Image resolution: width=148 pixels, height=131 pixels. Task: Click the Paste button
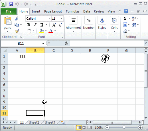(7, 24)
